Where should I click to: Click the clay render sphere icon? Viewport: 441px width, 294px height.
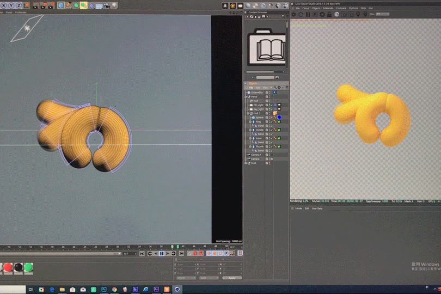(x=336, y=14)
